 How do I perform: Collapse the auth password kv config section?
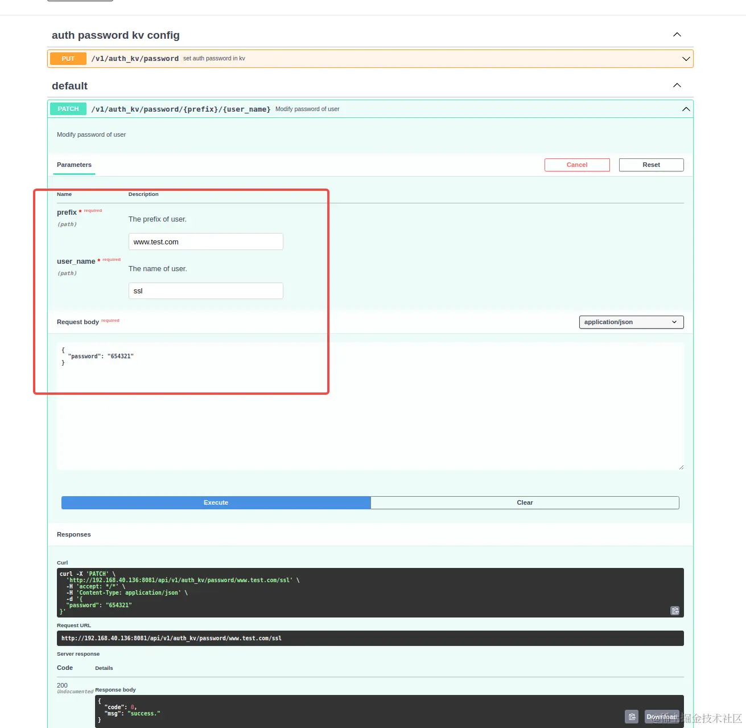(677, 34)
